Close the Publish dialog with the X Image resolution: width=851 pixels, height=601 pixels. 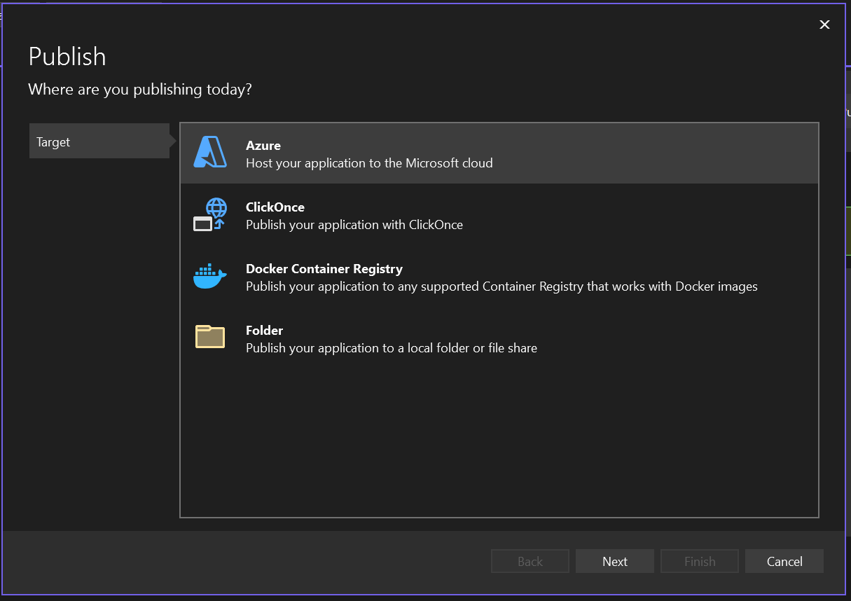824,25
